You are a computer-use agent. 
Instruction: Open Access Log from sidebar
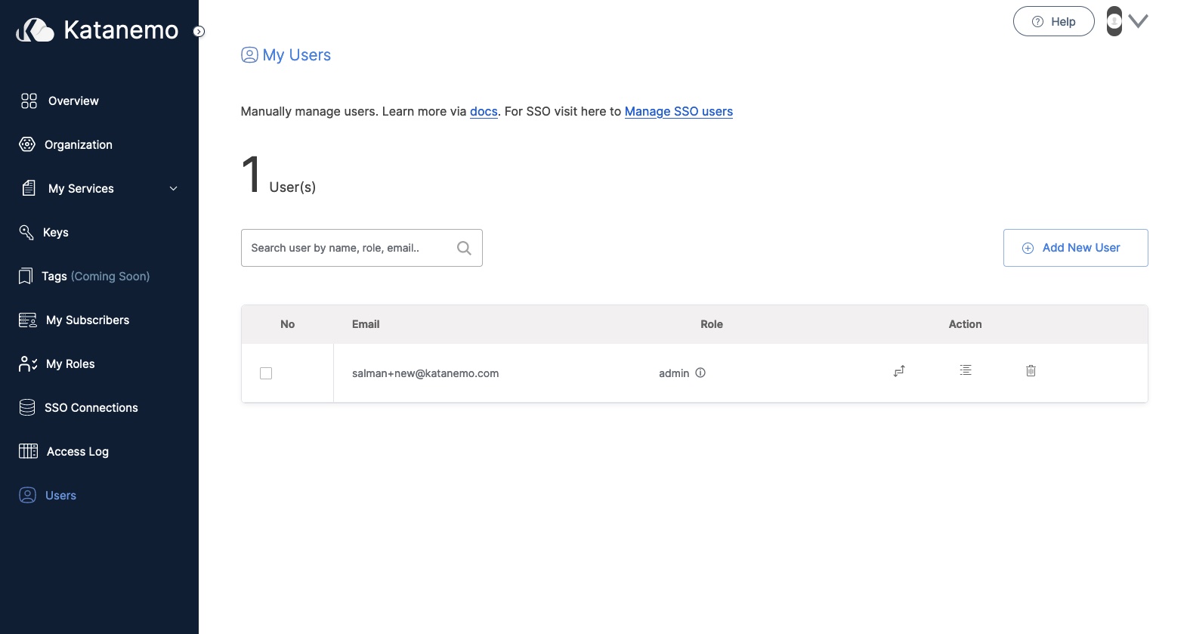pos(78,451)
